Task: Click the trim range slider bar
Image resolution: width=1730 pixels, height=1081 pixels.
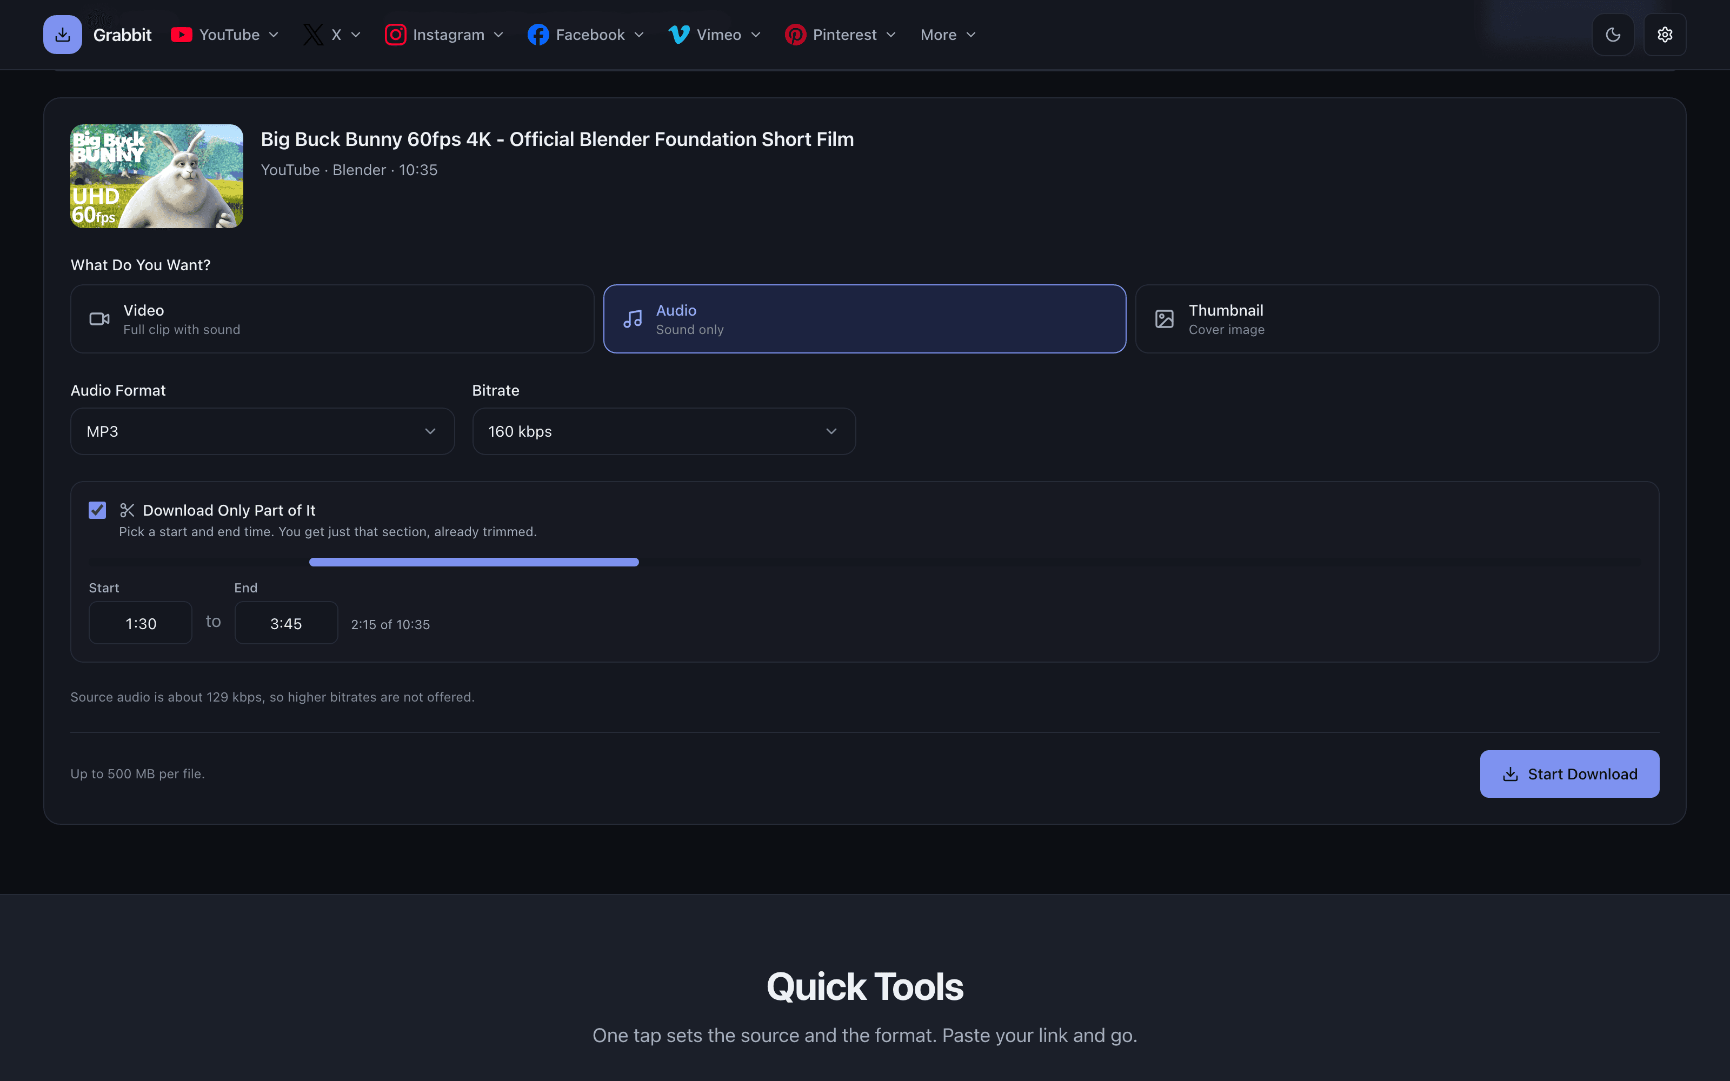Action: (x=474, y=562)
